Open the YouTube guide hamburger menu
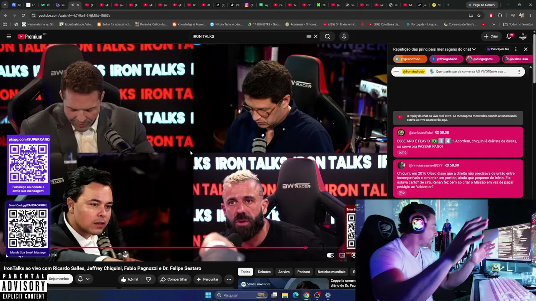This screenshot has height=301, width=536. pos(8,36)
